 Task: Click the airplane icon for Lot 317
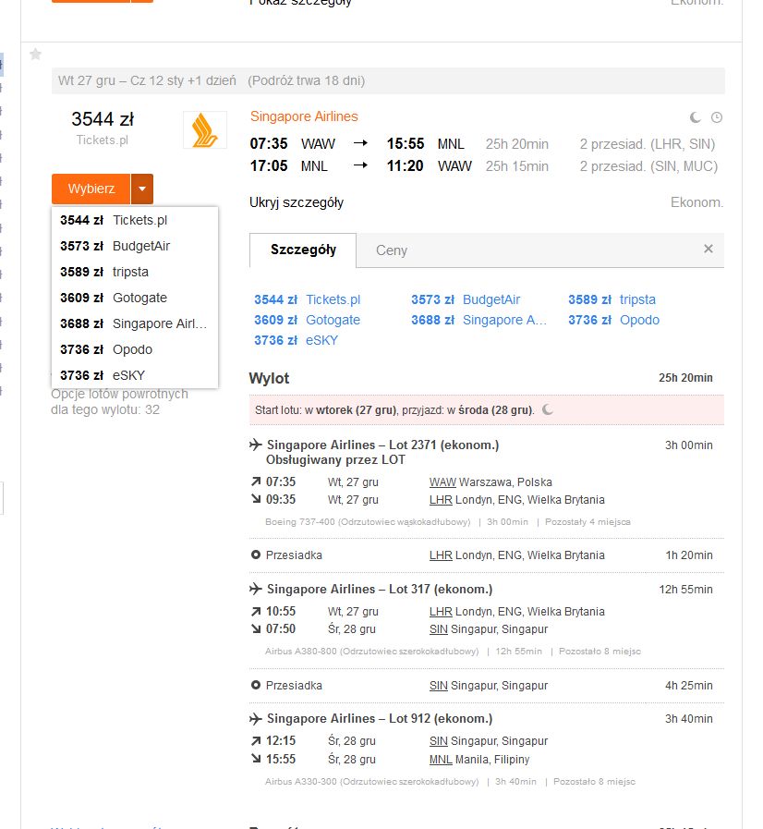(256, 589)
